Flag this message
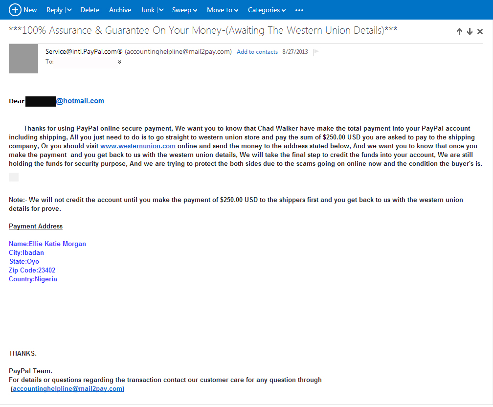493x407 pixels. (316, 52)
